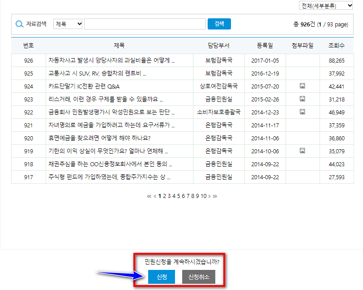The width and height of the screenshot is (363, 290).
Task: Click the 등록일 column header
Action: [x=265, y=46]
